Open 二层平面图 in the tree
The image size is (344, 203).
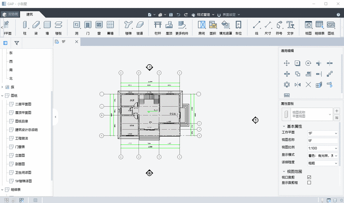pyautogui.click(x=23, y=104)
